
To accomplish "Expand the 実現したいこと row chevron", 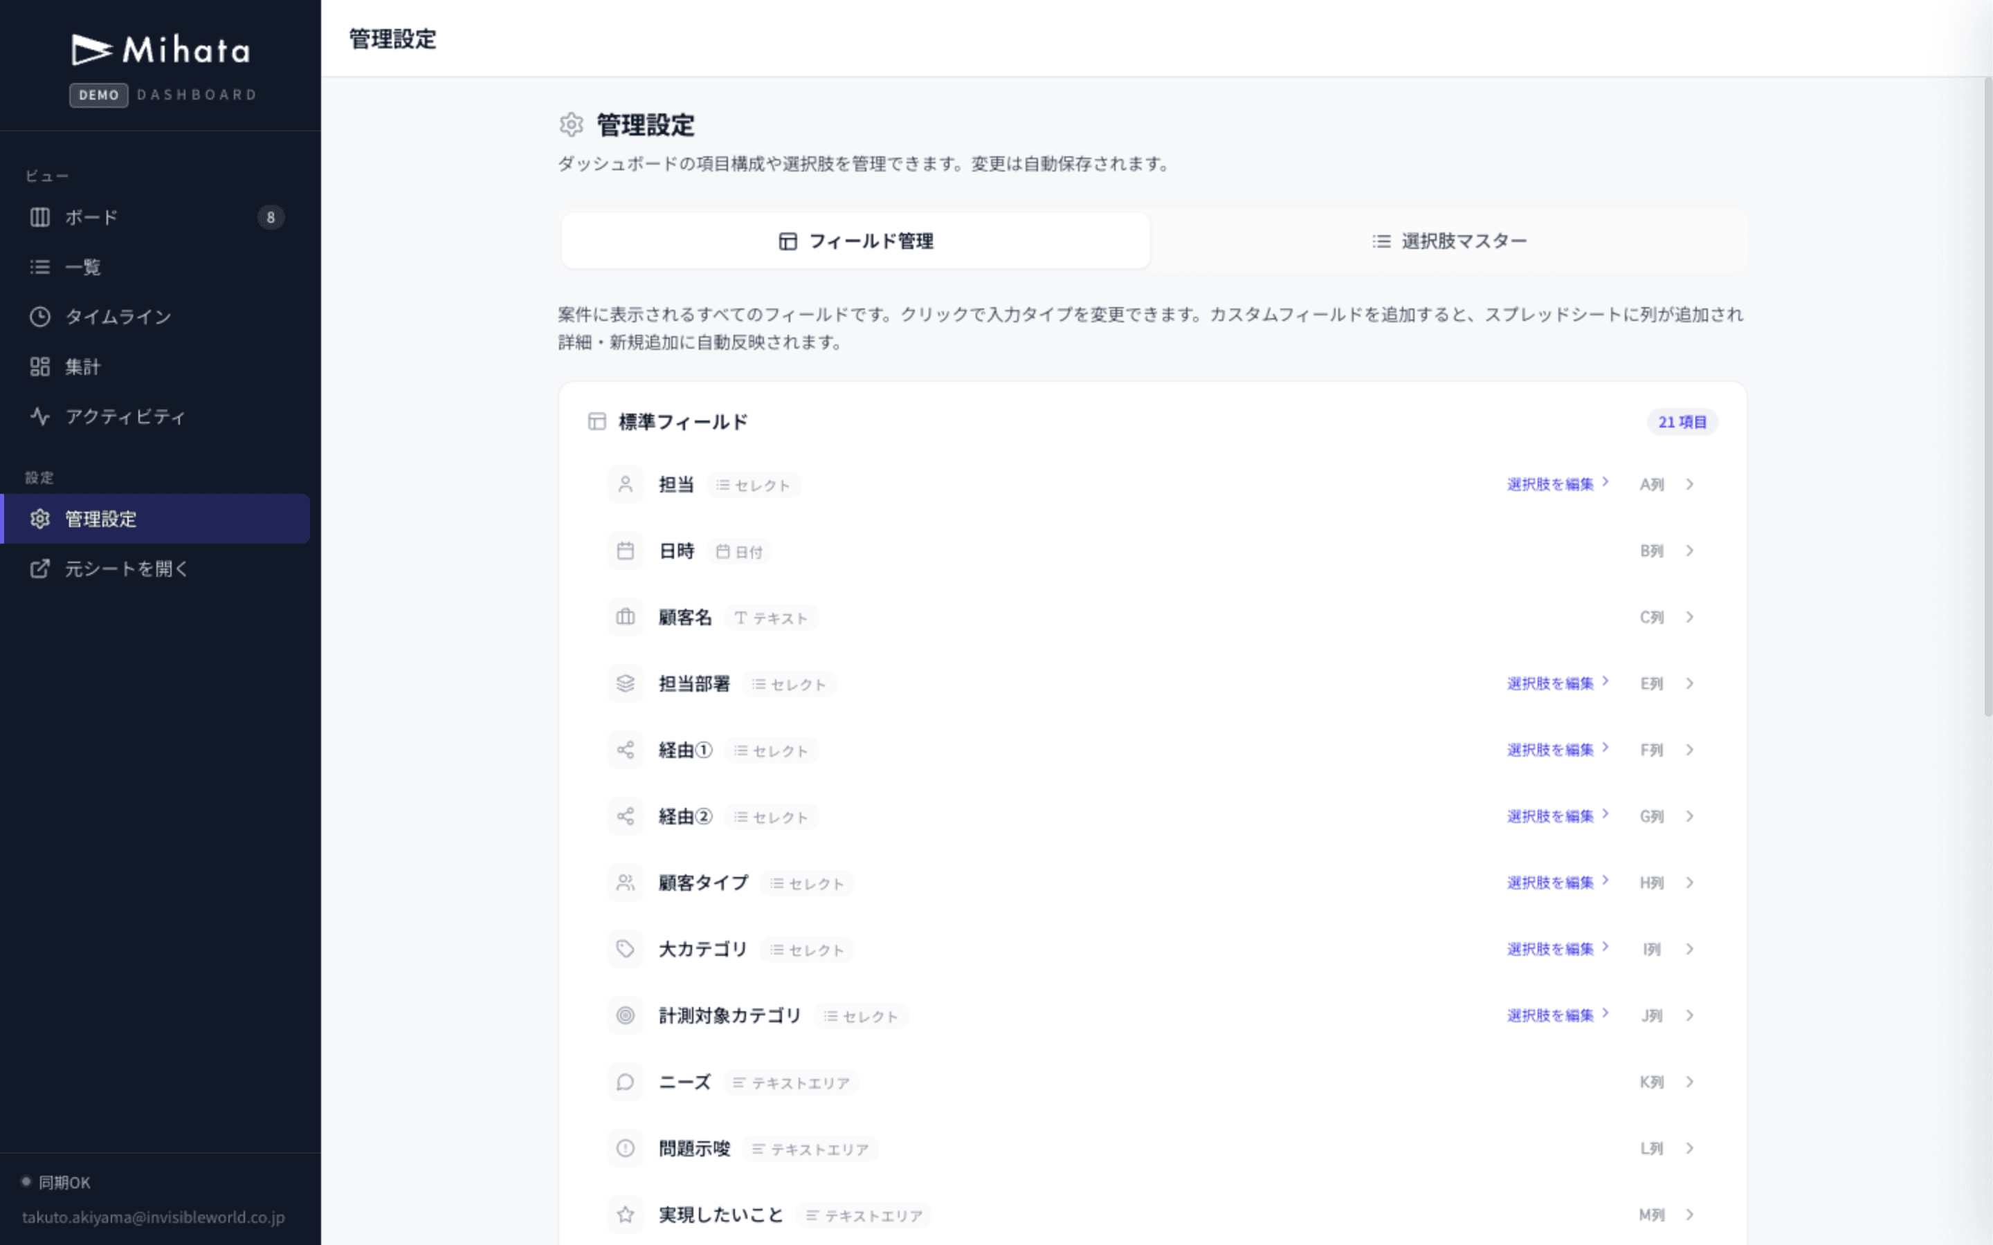I will click(x=1690, y=1215).
